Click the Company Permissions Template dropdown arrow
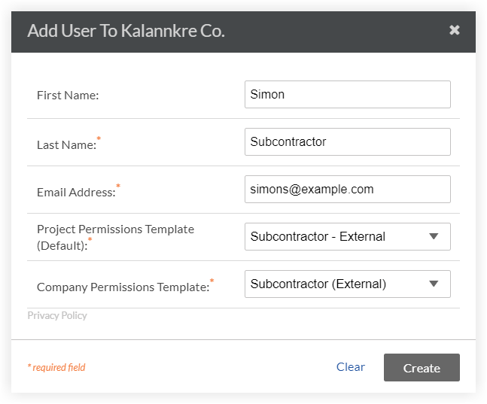487x404 pixels. (x=434, y=284)
